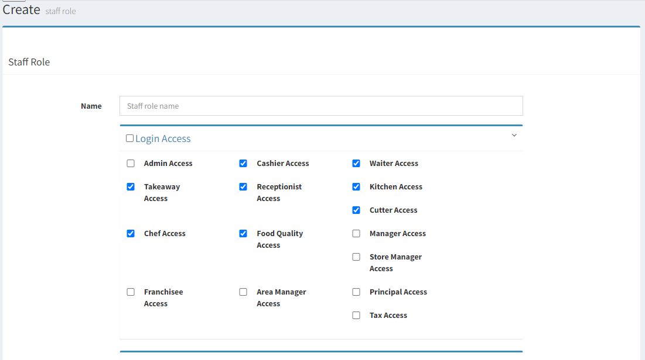Click the Store Manager Access label
Image resolution: width=645 pixels, height=360 pixels.
click(x=395, y=263)
